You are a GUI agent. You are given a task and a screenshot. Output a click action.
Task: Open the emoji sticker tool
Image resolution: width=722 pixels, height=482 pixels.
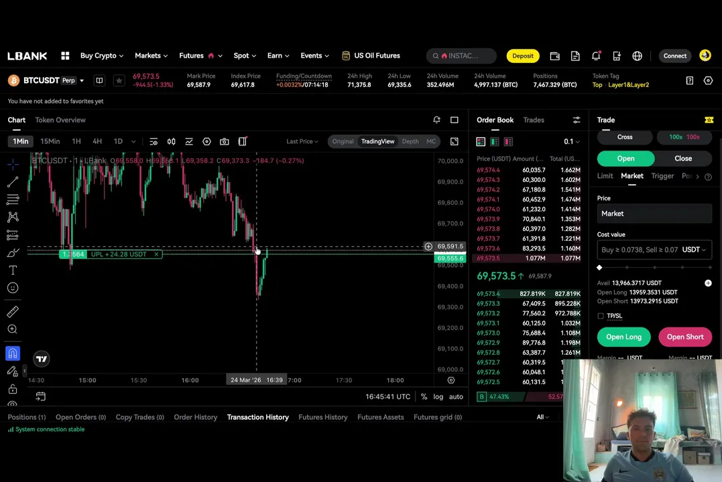(13, 288)
